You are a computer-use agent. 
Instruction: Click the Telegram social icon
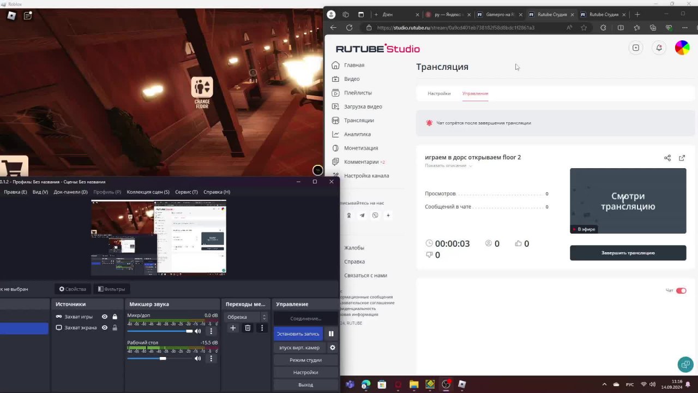(362, 215)
